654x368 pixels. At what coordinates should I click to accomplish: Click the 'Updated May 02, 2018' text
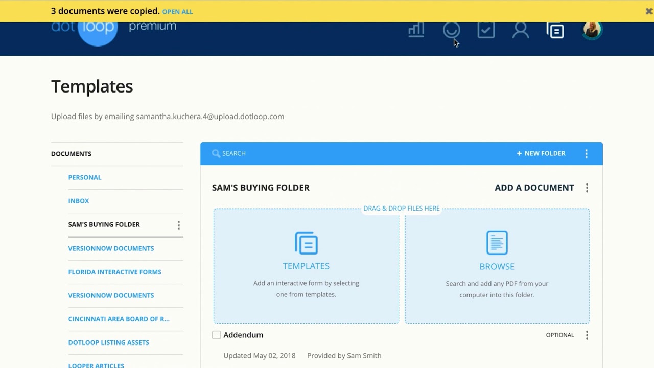[x=260, y=356]
